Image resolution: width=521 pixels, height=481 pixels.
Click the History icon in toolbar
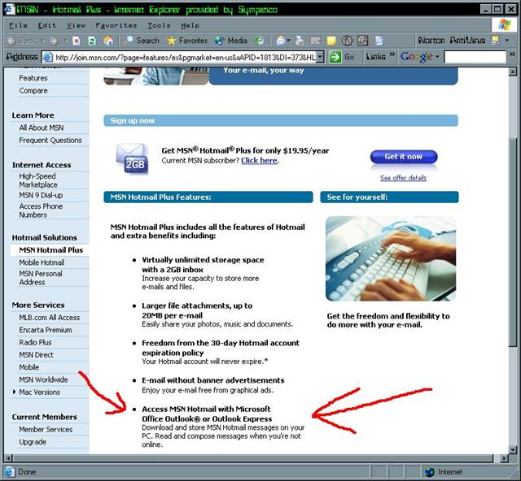tap(259, 41)
